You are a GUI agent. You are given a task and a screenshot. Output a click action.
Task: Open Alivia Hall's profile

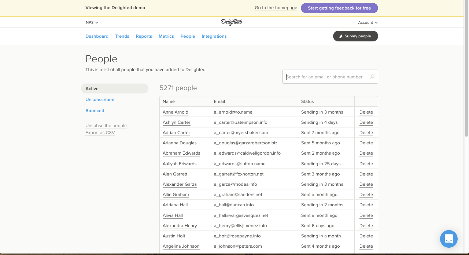coord(173,215)
